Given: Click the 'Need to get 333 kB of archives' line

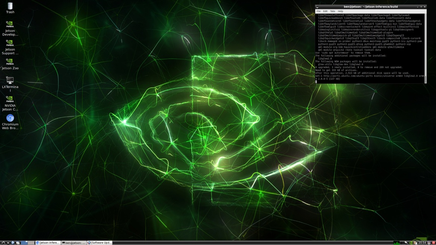Looking at the screenshot, I should pyautogui.click(x=336, y=70).
